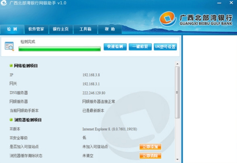
Task: Click 立即添加 to add trusted site
Action: click(150, 147)
